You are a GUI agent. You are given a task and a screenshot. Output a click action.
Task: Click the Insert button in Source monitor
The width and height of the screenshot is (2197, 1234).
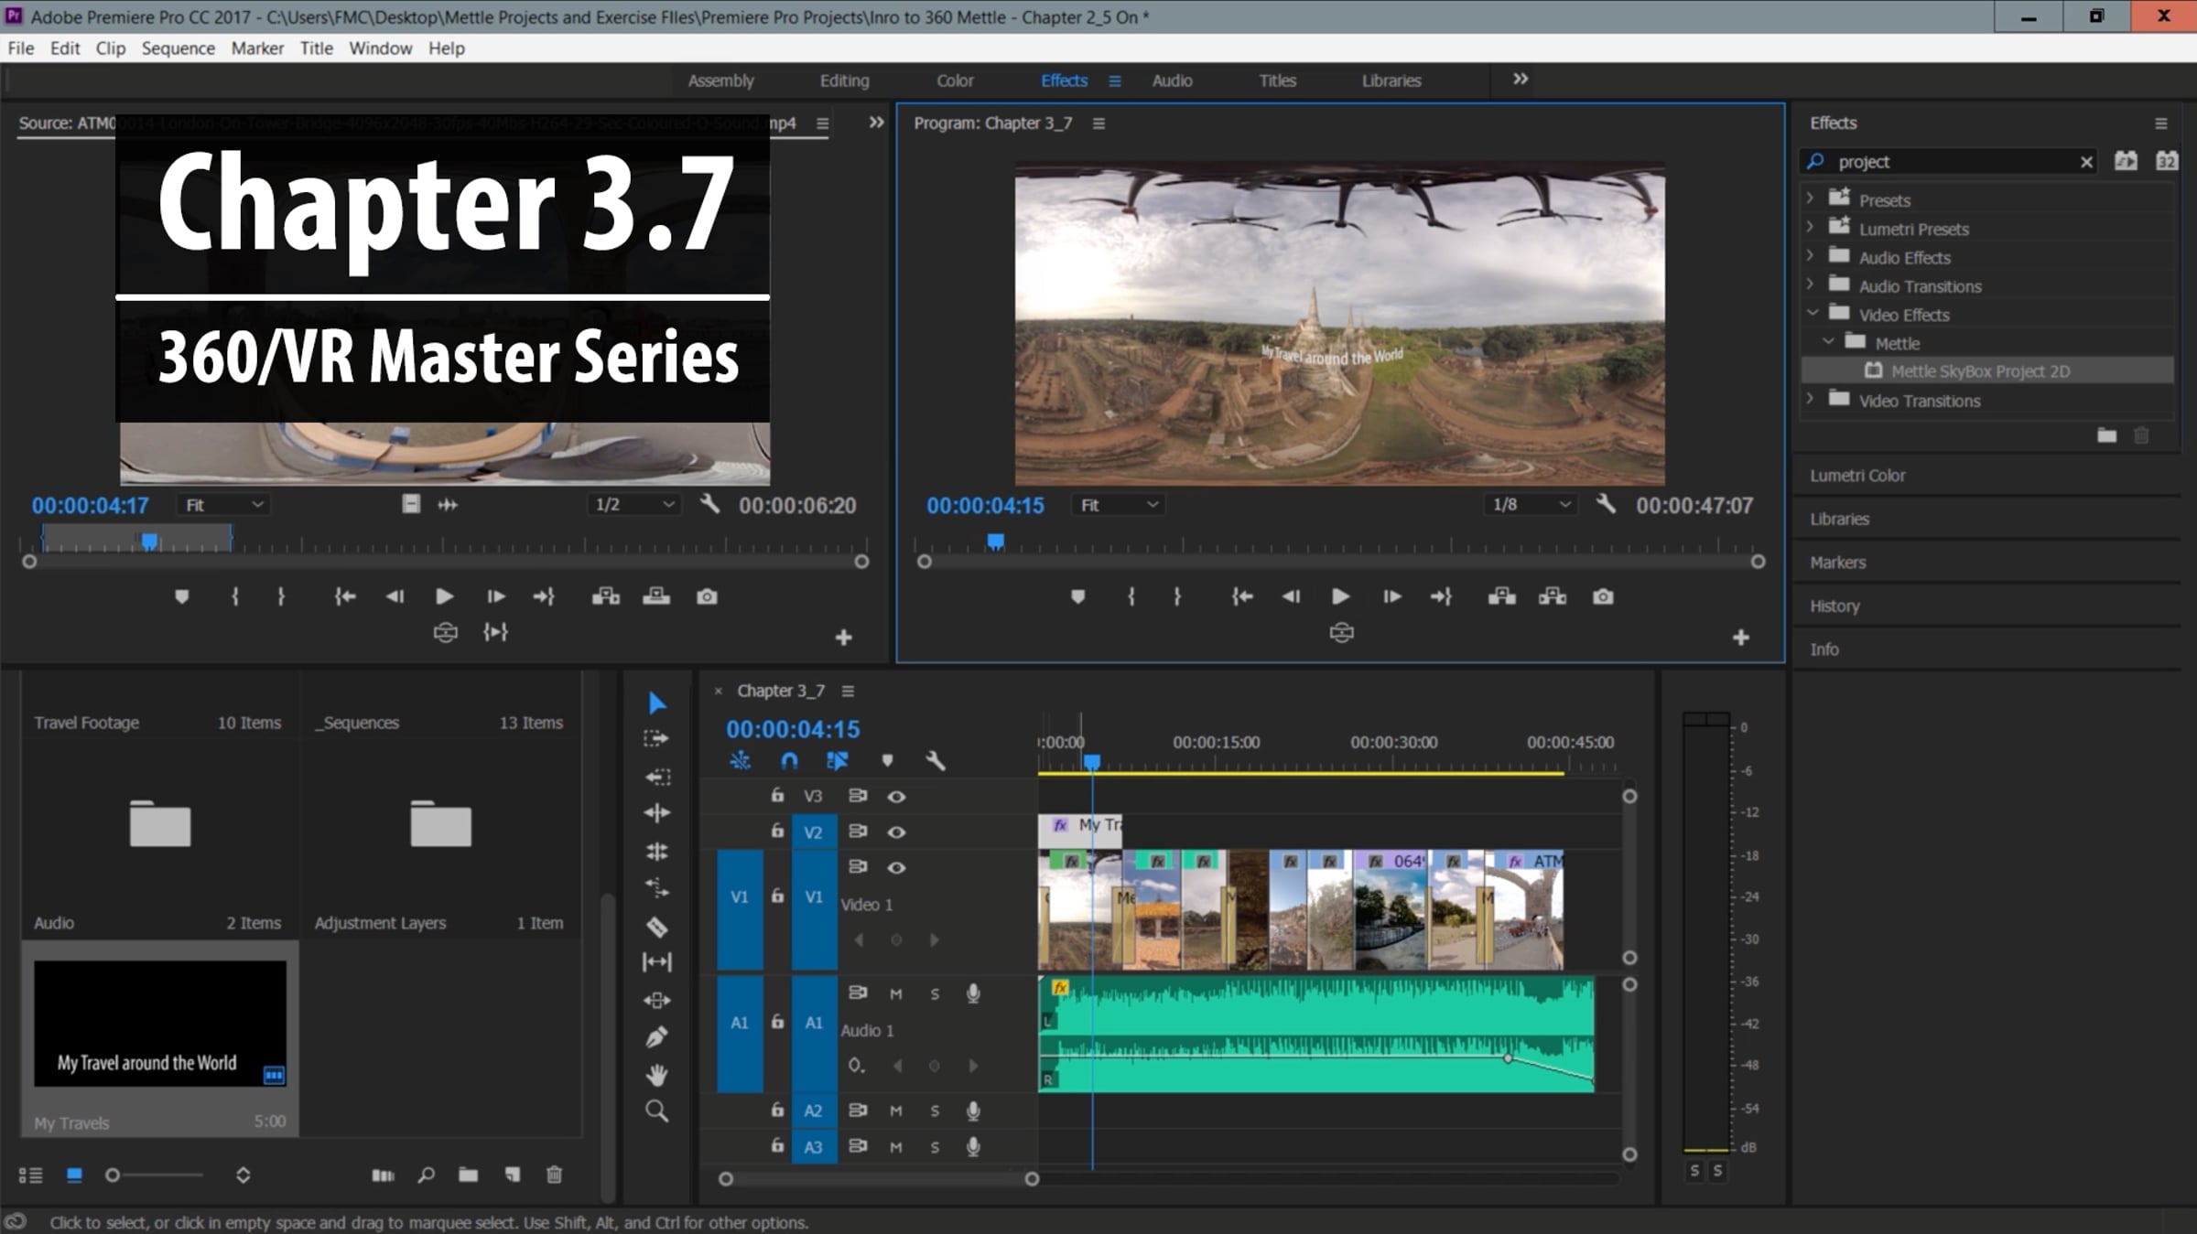pyautogui.click(x=605, y=596)
